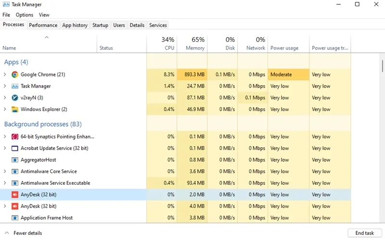This screenshot has height=241, width=385.
Task: Click the Windows Explorer folder icon
Action: coord(15,109)
